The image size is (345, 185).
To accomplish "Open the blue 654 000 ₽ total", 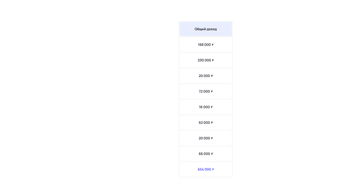I will [205, 170].
